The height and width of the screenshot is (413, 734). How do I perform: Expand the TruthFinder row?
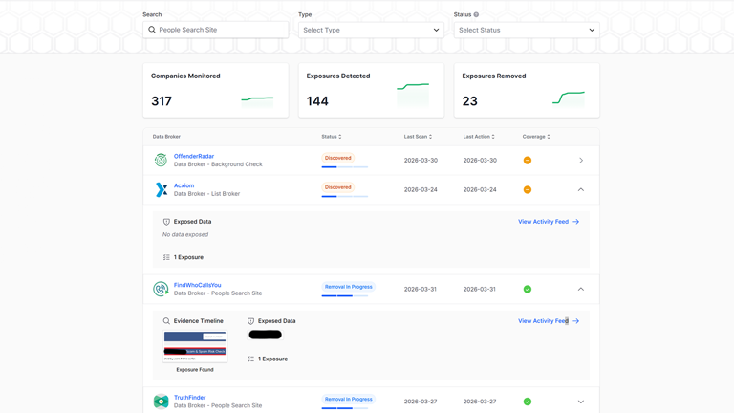580,402
